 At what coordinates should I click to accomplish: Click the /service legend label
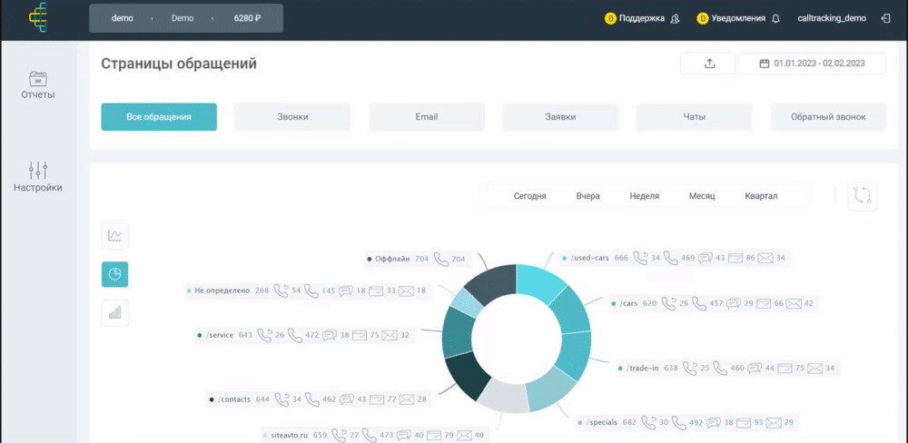point(219,335)
